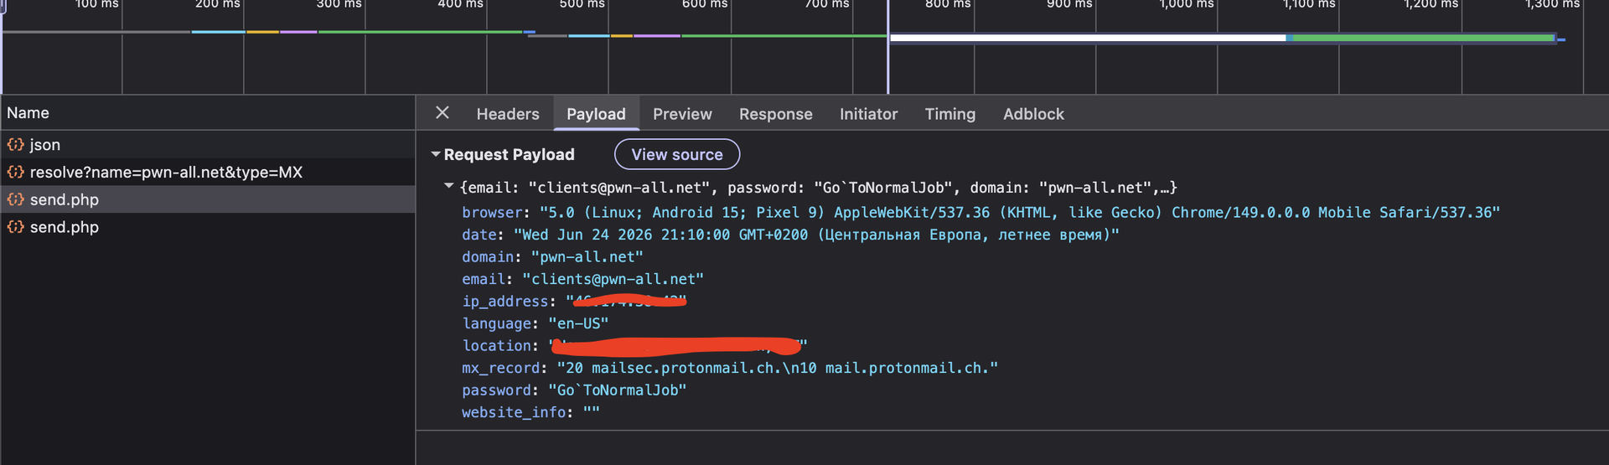The image size is (1609, 465).
Task: Click the language value "en-US"
Action: (578, 323)
